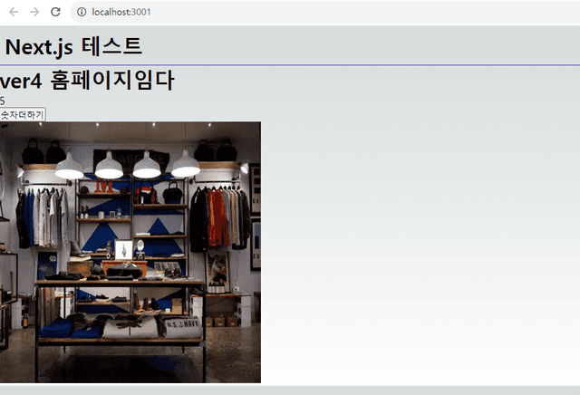Image resolution: width=580 pixels, height=395 pixels.
Task: Reload the page with the refresh icon
Action: 55,12
